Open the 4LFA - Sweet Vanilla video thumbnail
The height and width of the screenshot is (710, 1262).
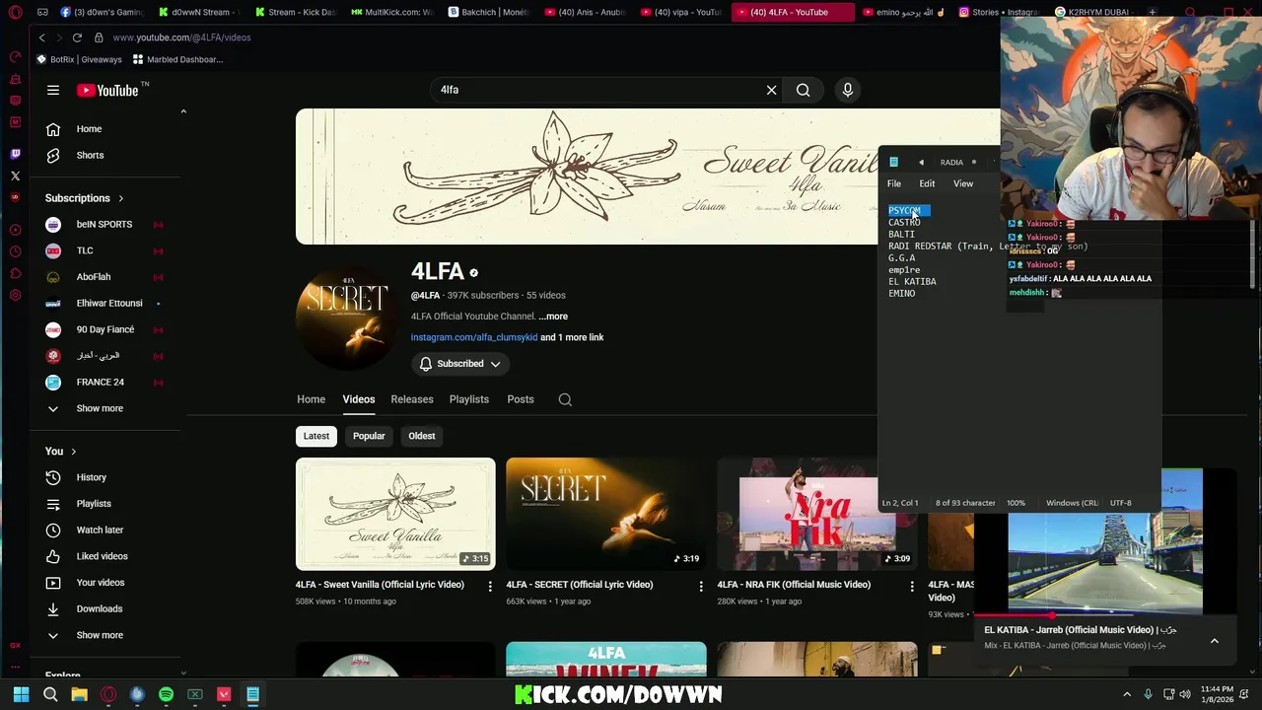click(395, 514)
